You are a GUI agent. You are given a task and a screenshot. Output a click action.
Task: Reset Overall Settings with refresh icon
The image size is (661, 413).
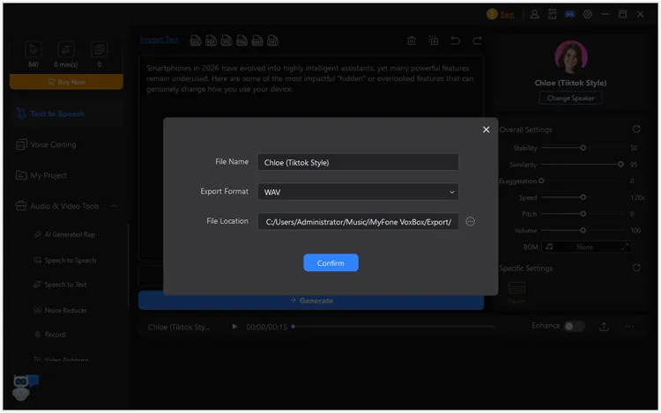[x=636, y=129]
